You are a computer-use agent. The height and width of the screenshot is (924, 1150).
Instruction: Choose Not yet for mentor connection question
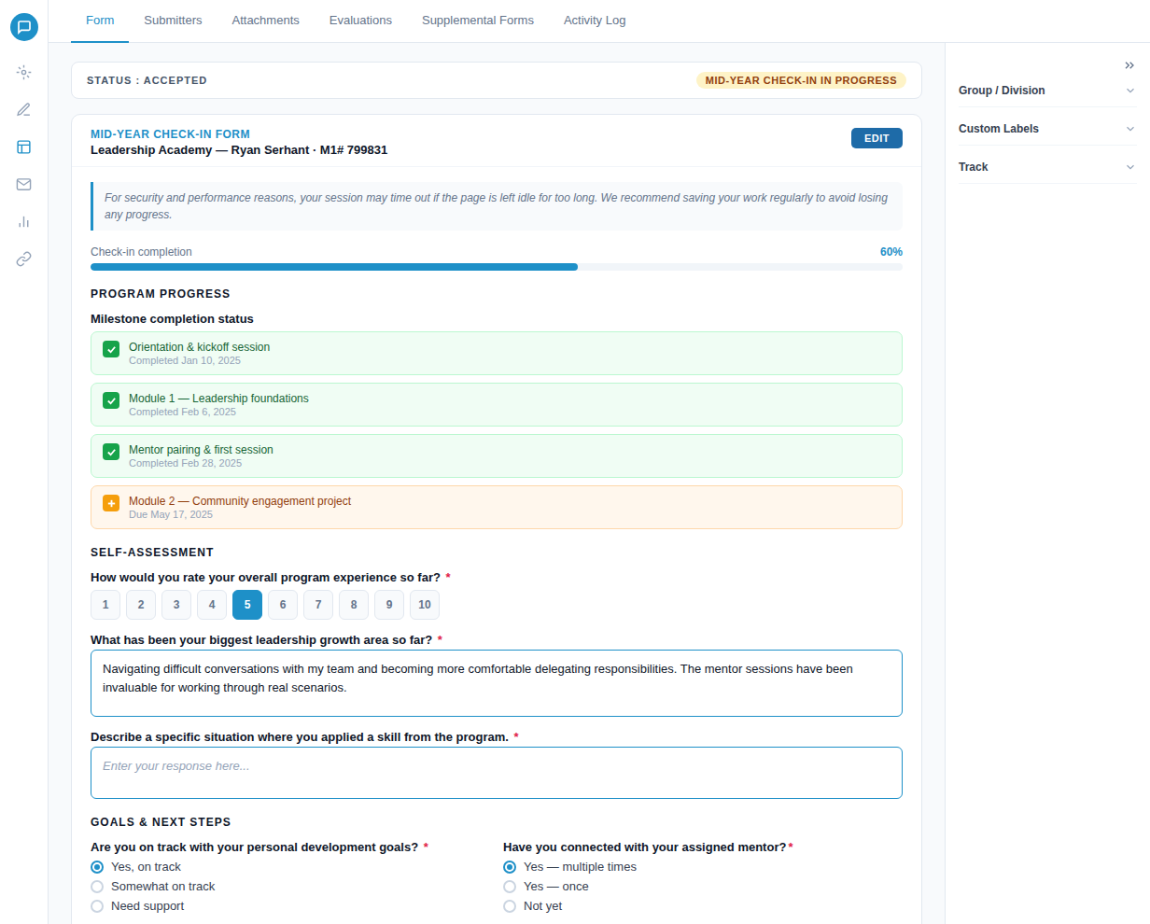click(510, 905)
